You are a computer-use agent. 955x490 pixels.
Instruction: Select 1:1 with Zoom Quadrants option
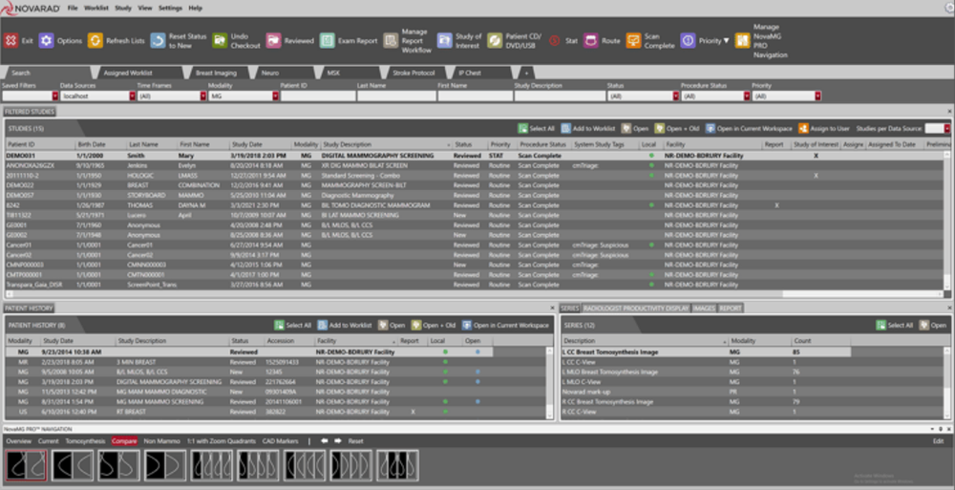222,441
